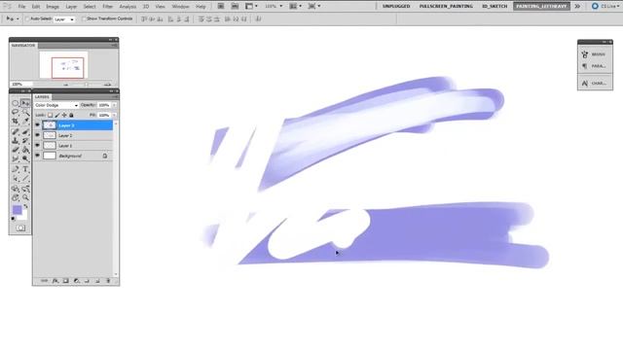The width and height of the screenshot is (623, 350).
Task: Select the Elliptical Marquee tool
Action: tap(16, 103)
